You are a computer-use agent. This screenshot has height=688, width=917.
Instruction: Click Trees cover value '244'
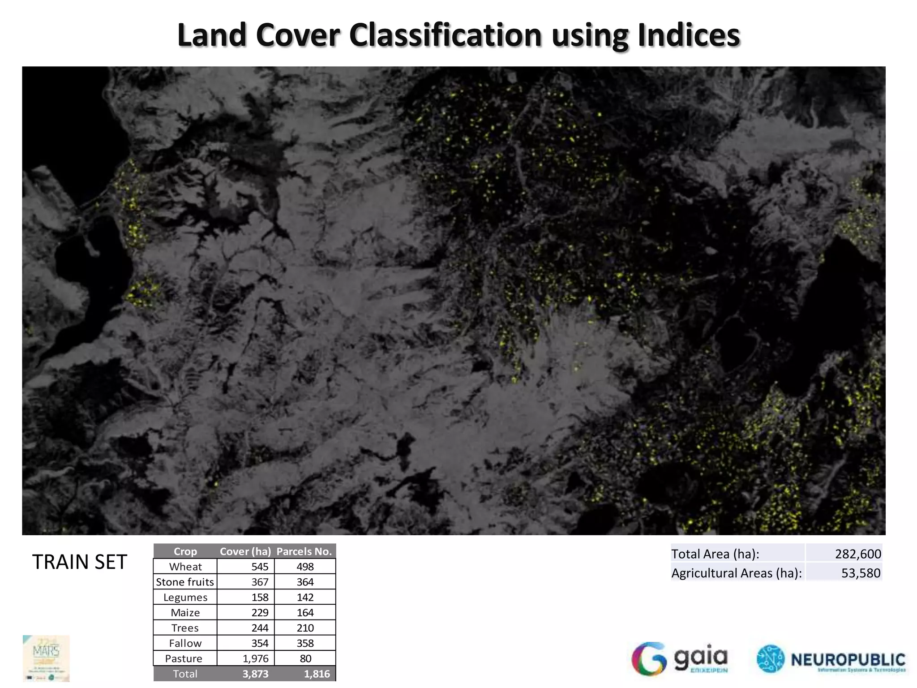coord(260,628)
